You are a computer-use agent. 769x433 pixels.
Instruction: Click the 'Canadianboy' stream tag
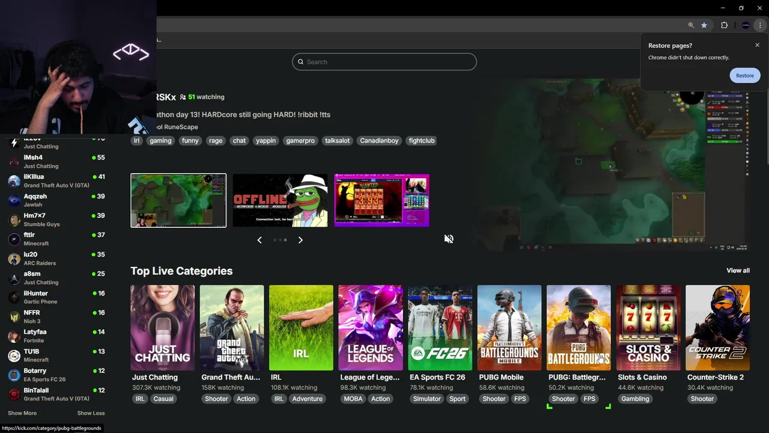(379, 141)
